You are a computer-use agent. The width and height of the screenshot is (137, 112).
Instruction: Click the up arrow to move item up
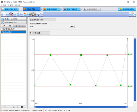tap(17, 26)
